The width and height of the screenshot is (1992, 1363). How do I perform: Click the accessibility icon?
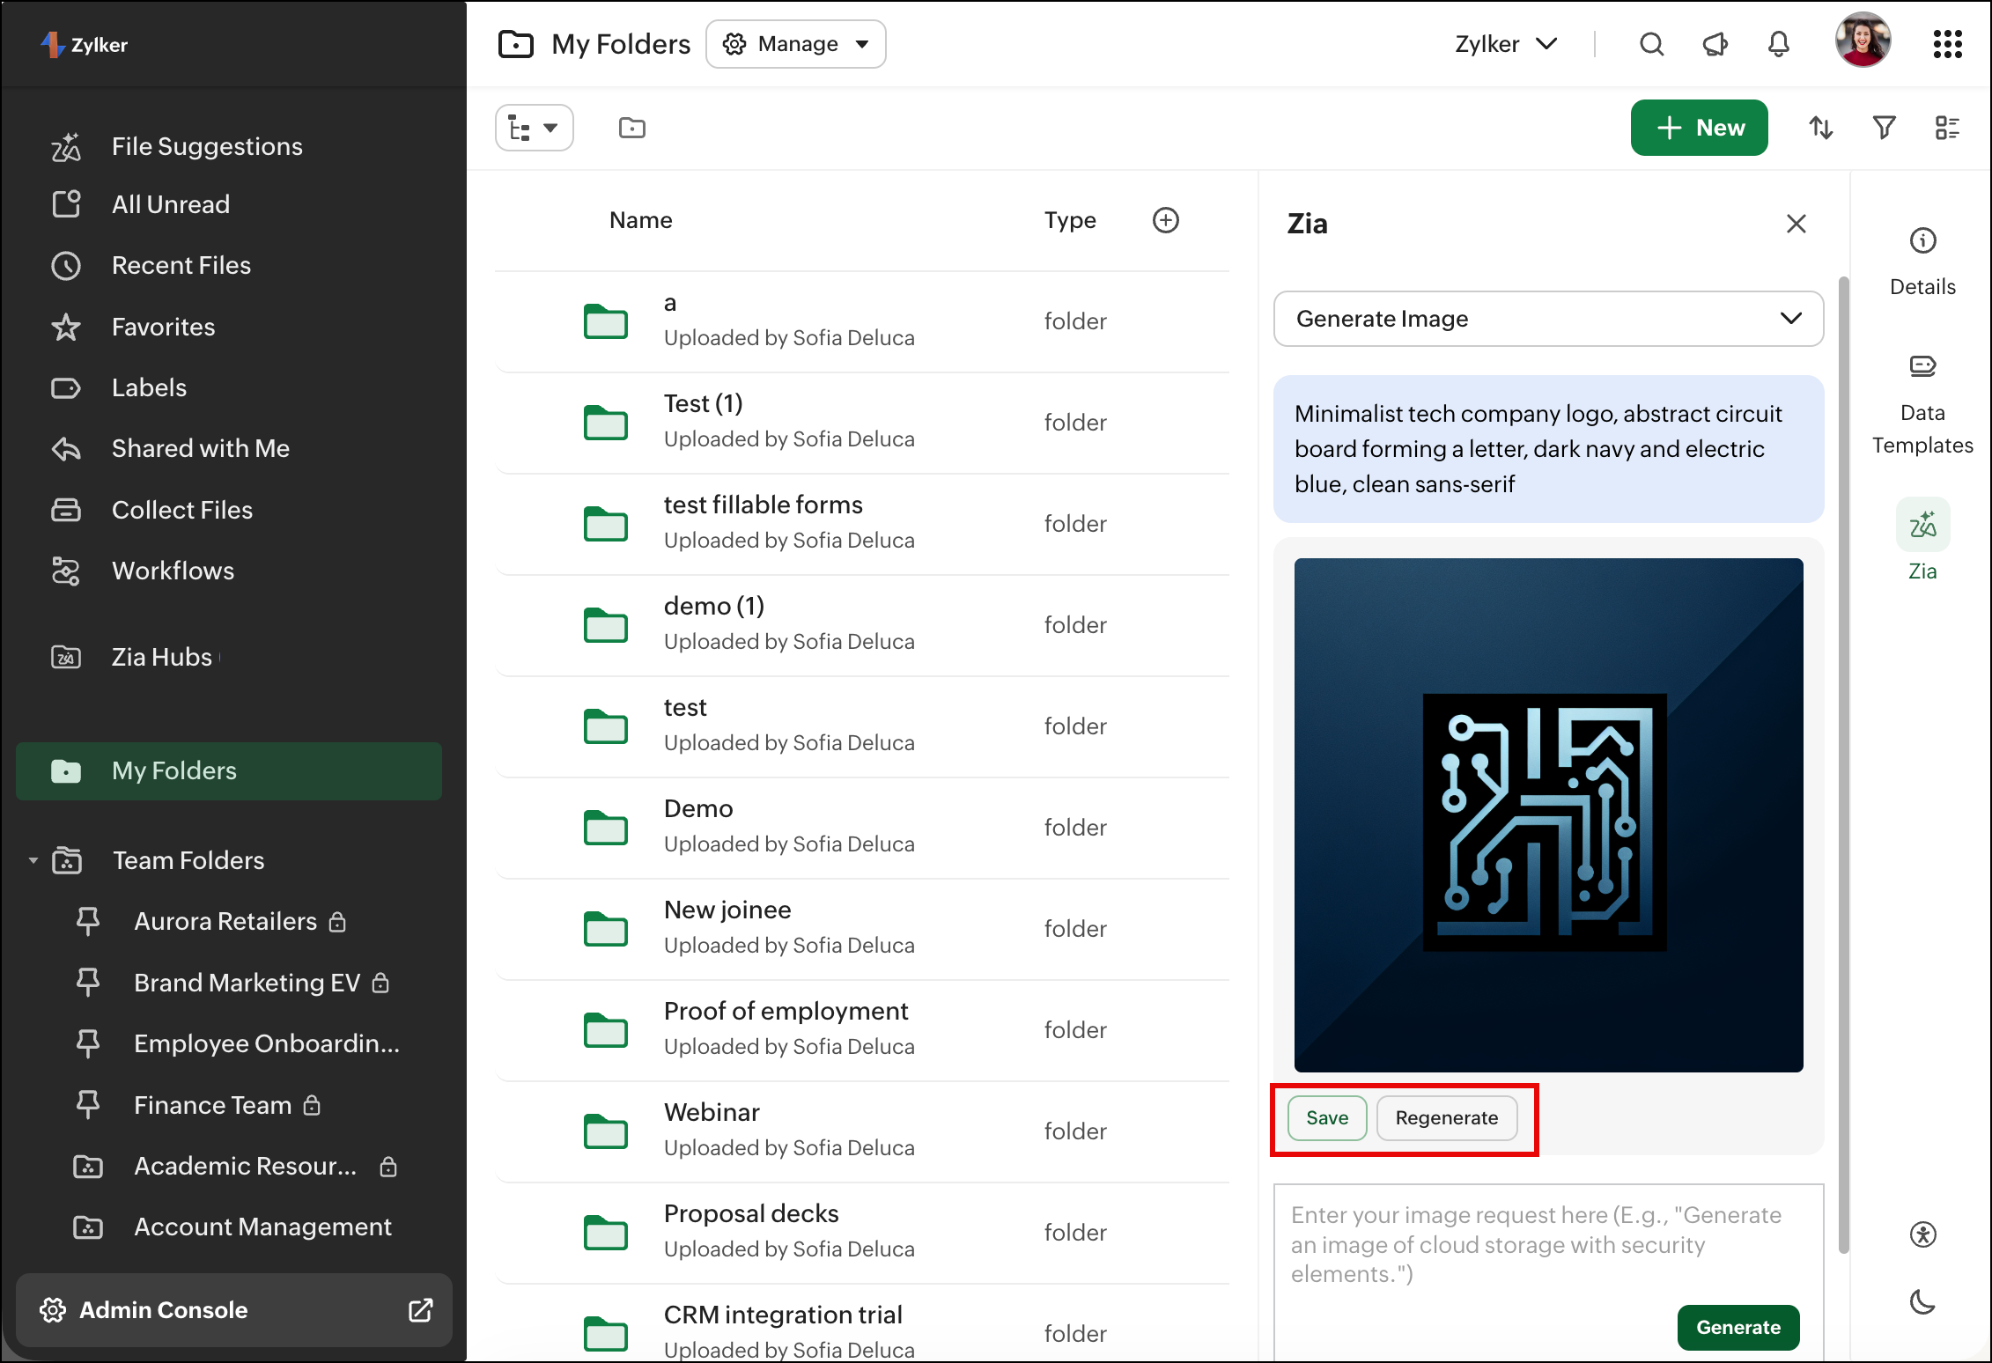[1922, 1234]
